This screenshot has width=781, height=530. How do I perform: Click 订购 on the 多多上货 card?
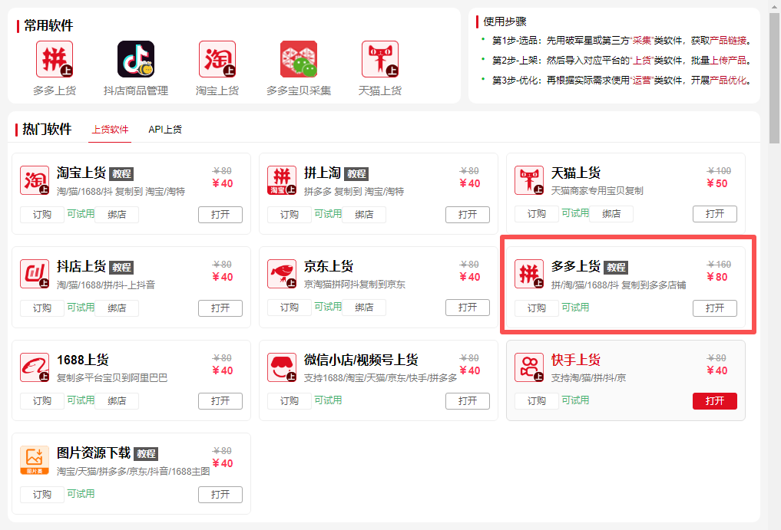point(537,308)
